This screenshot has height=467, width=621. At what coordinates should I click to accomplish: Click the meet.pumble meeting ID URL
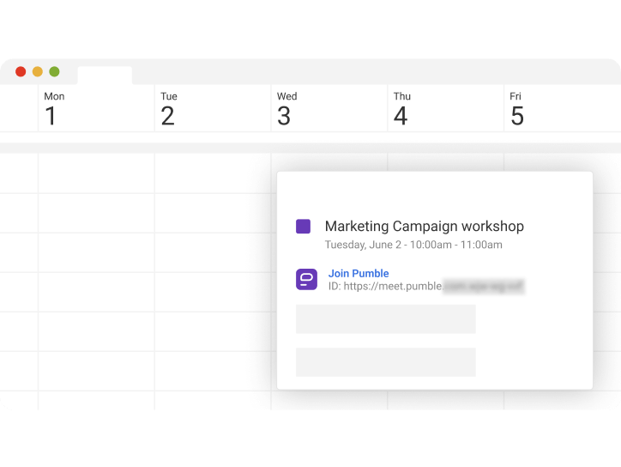tap(425, 287)
